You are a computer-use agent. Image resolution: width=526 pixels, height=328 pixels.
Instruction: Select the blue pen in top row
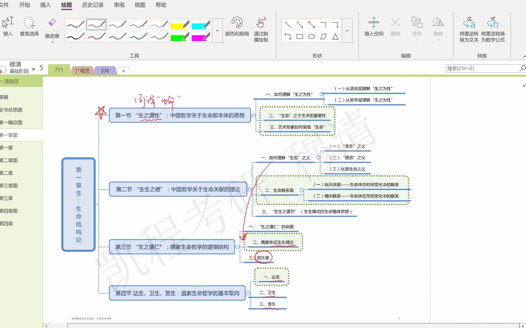click(117, 25)
